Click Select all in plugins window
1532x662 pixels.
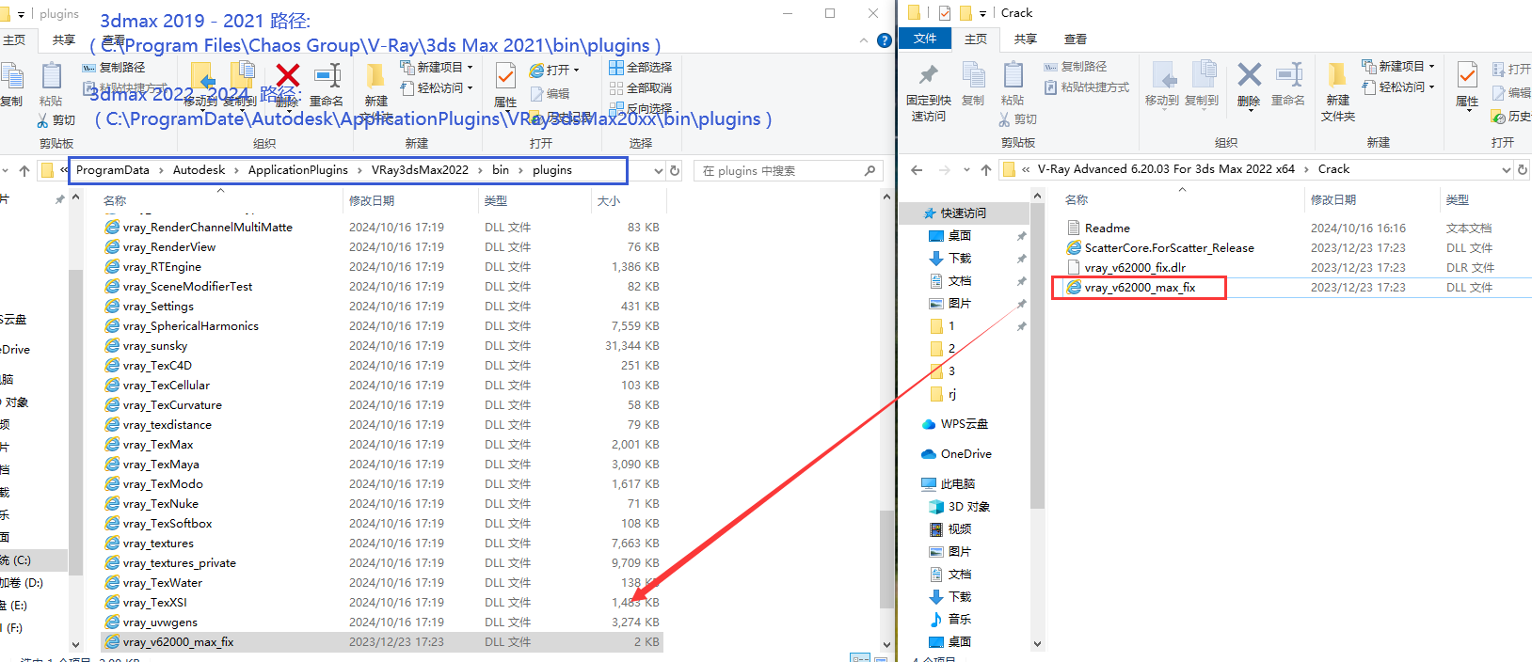[640, 68]
